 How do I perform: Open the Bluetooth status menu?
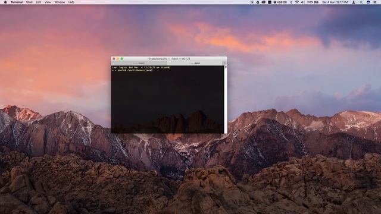pos(291,2)
